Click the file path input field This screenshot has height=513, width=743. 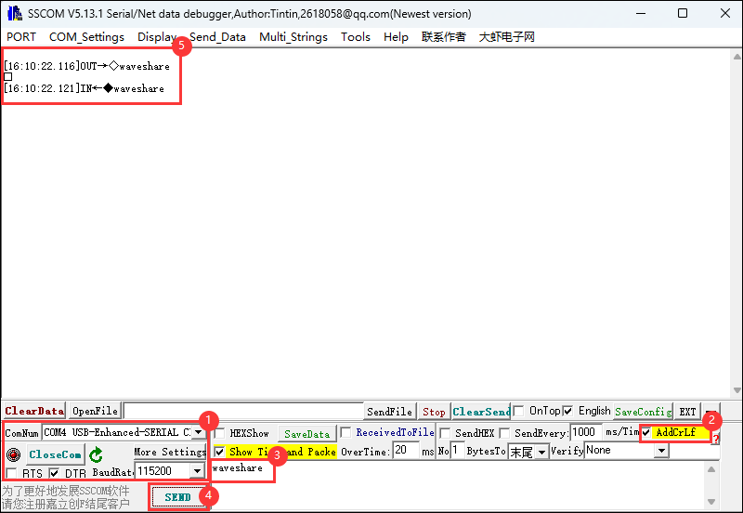[x=243, y=411]
